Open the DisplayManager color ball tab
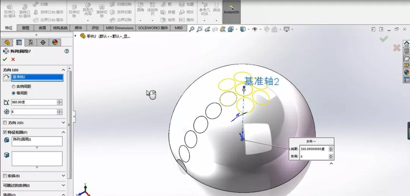410x196 pixels. [55, 42]
